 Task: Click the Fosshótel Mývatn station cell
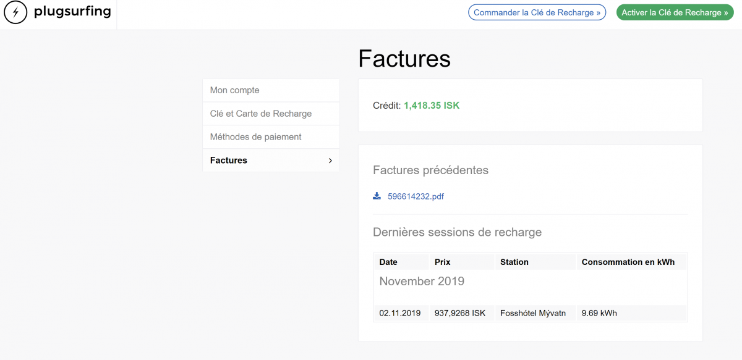click(534, 313)
